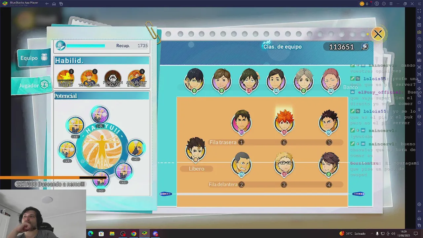Click the lower-right potential node marked +3
The height and width of the screenshot is (238, 423).
[x=124, y=171]
